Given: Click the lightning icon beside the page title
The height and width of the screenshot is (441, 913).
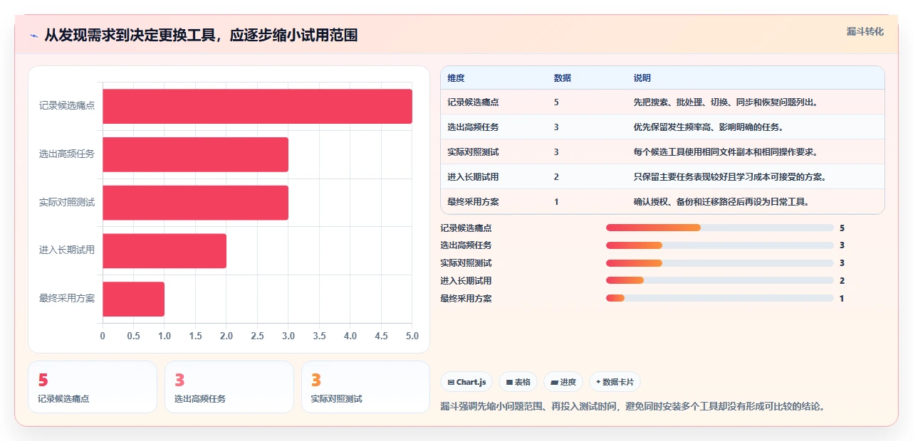Looking at the screenshot, I should (33, 36).
